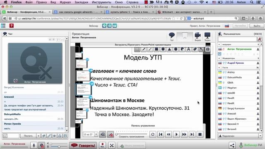The image size is (265, 149).
Task: Toggle the webcam disabled button at bottom
Action: [x=41, y=145]
